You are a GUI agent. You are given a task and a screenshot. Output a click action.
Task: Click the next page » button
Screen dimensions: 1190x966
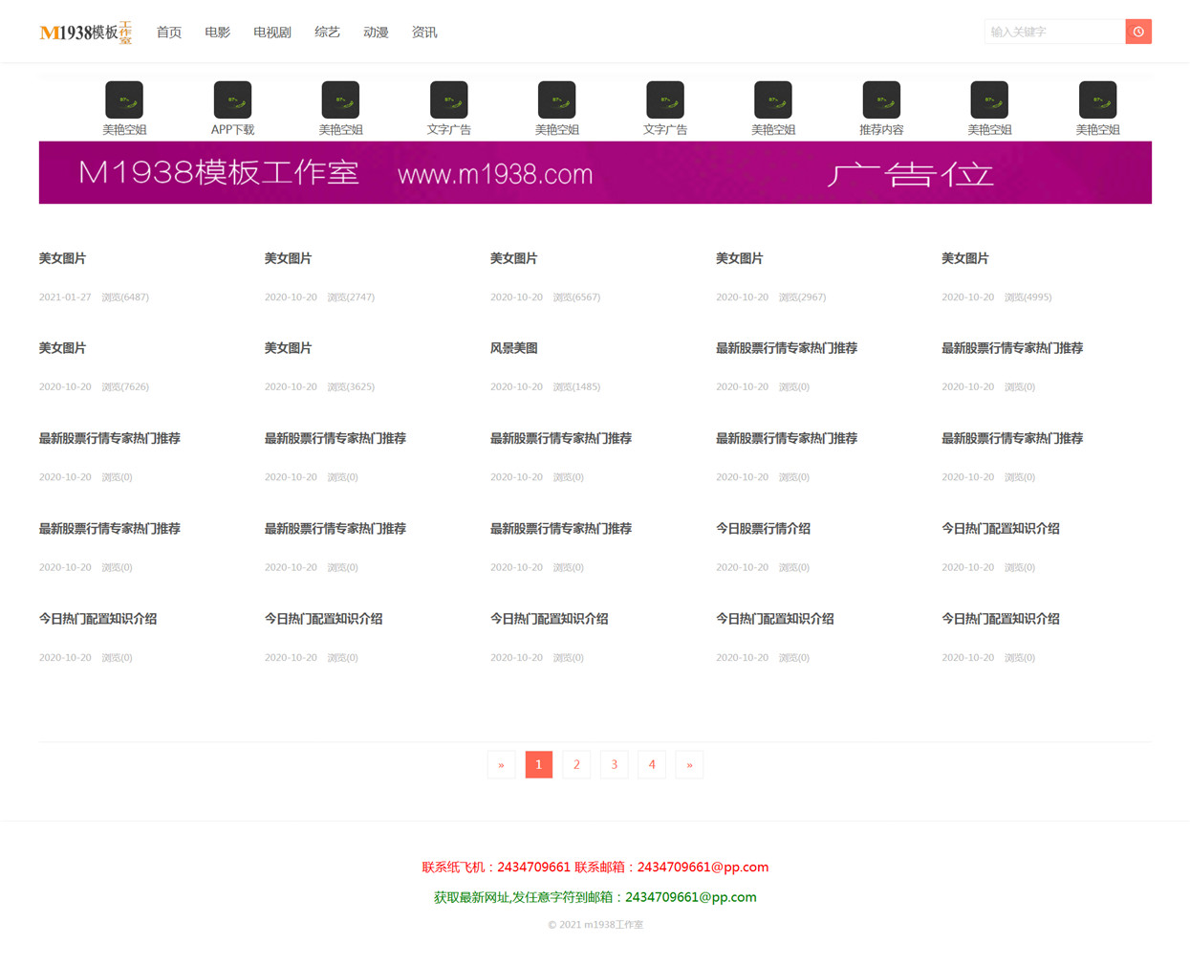(689, 764)
